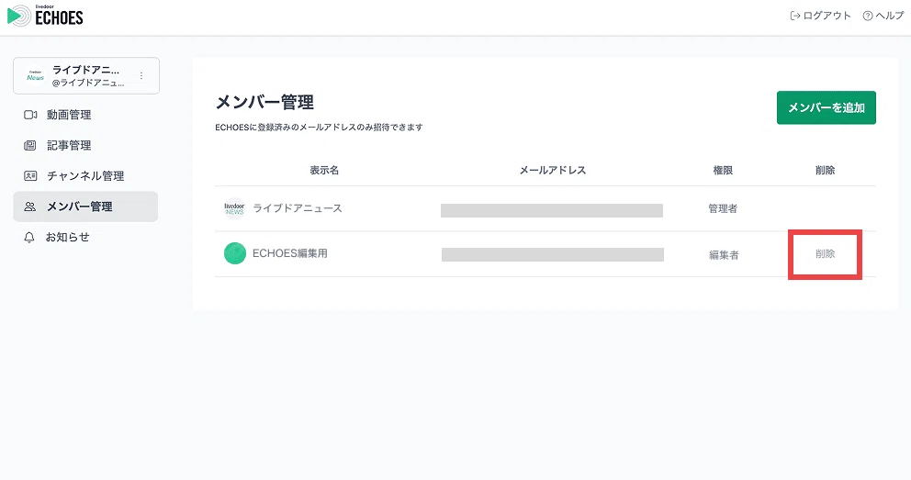Viewport: 911px width, 480px height.
Task: Click the livedoor ECHOES logo
Action: [x=45, y=16]
